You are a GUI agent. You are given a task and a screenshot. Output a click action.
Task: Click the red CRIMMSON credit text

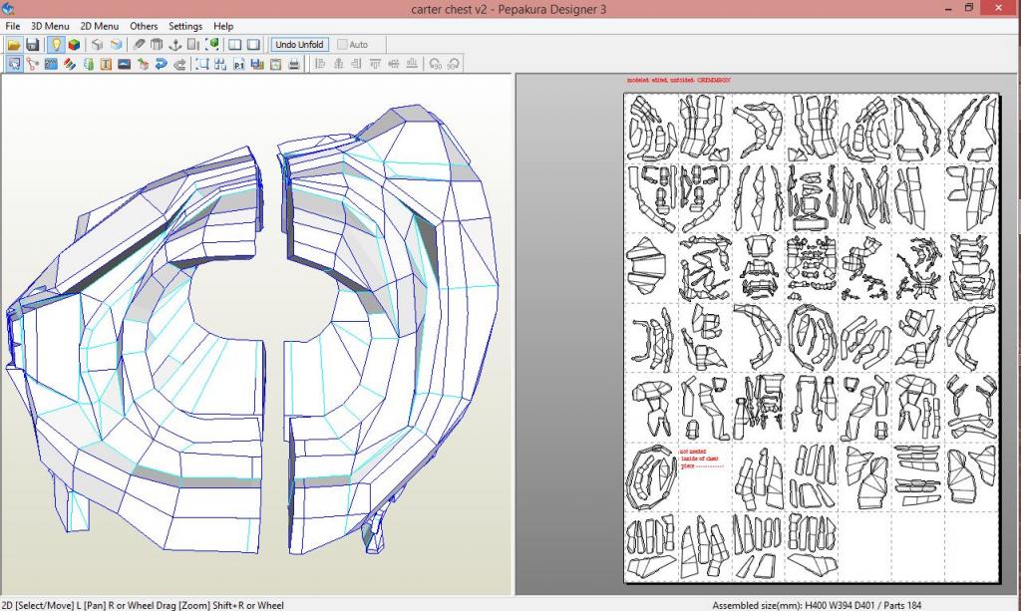[678, 80]
